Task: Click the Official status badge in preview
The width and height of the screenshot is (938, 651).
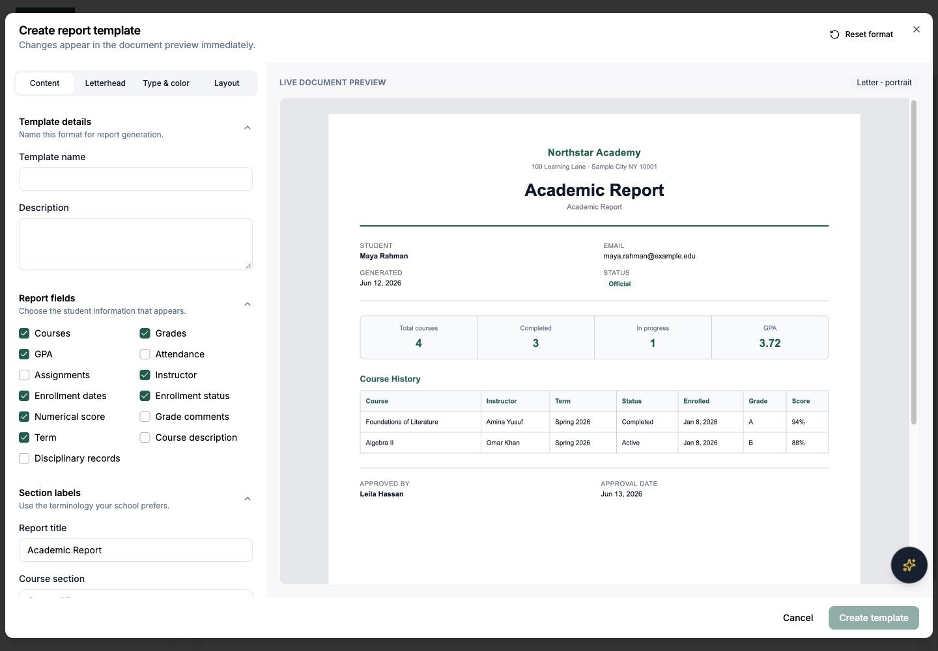Action: tap(619, 284)
